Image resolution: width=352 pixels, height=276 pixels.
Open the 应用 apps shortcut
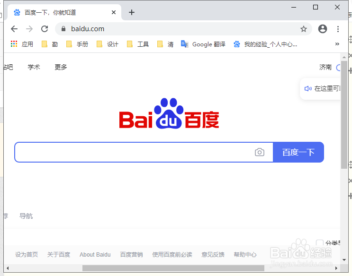(x=22, y=44)
